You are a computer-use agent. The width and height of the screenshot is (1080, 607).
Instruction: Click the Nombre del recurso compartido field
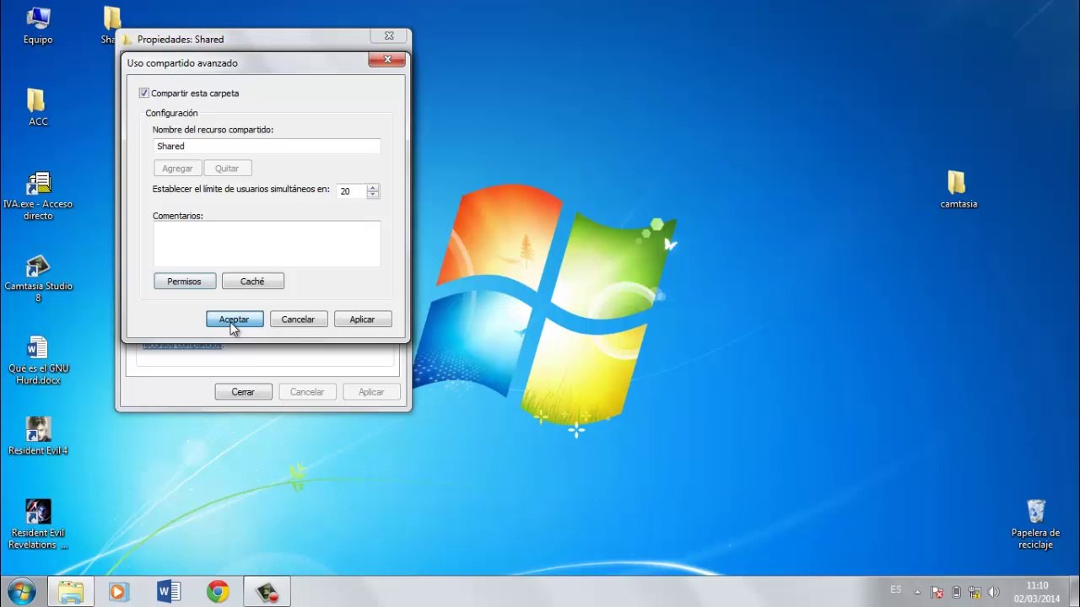coord(267,147)
